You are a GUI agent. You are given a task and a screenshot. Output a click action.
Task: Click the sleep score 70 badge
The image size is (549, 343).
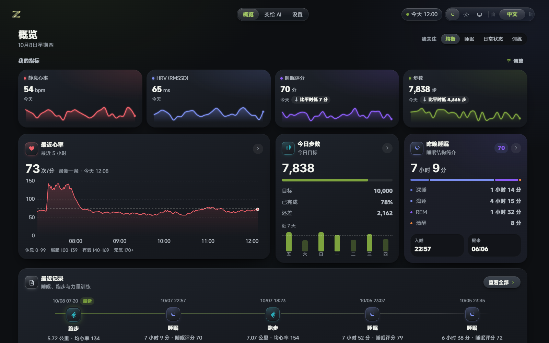[501, 148]
